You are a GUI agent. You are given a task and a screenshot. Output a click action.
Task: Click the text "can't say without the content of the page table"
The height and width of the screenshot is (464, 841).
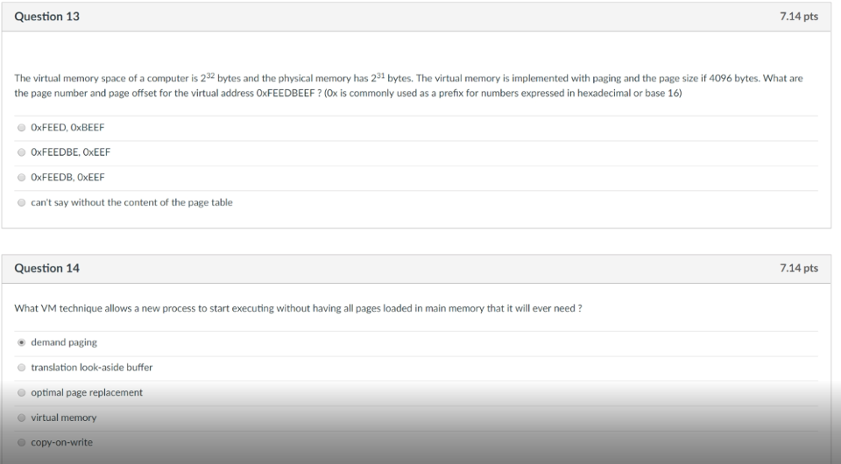[x=132, y=202]
